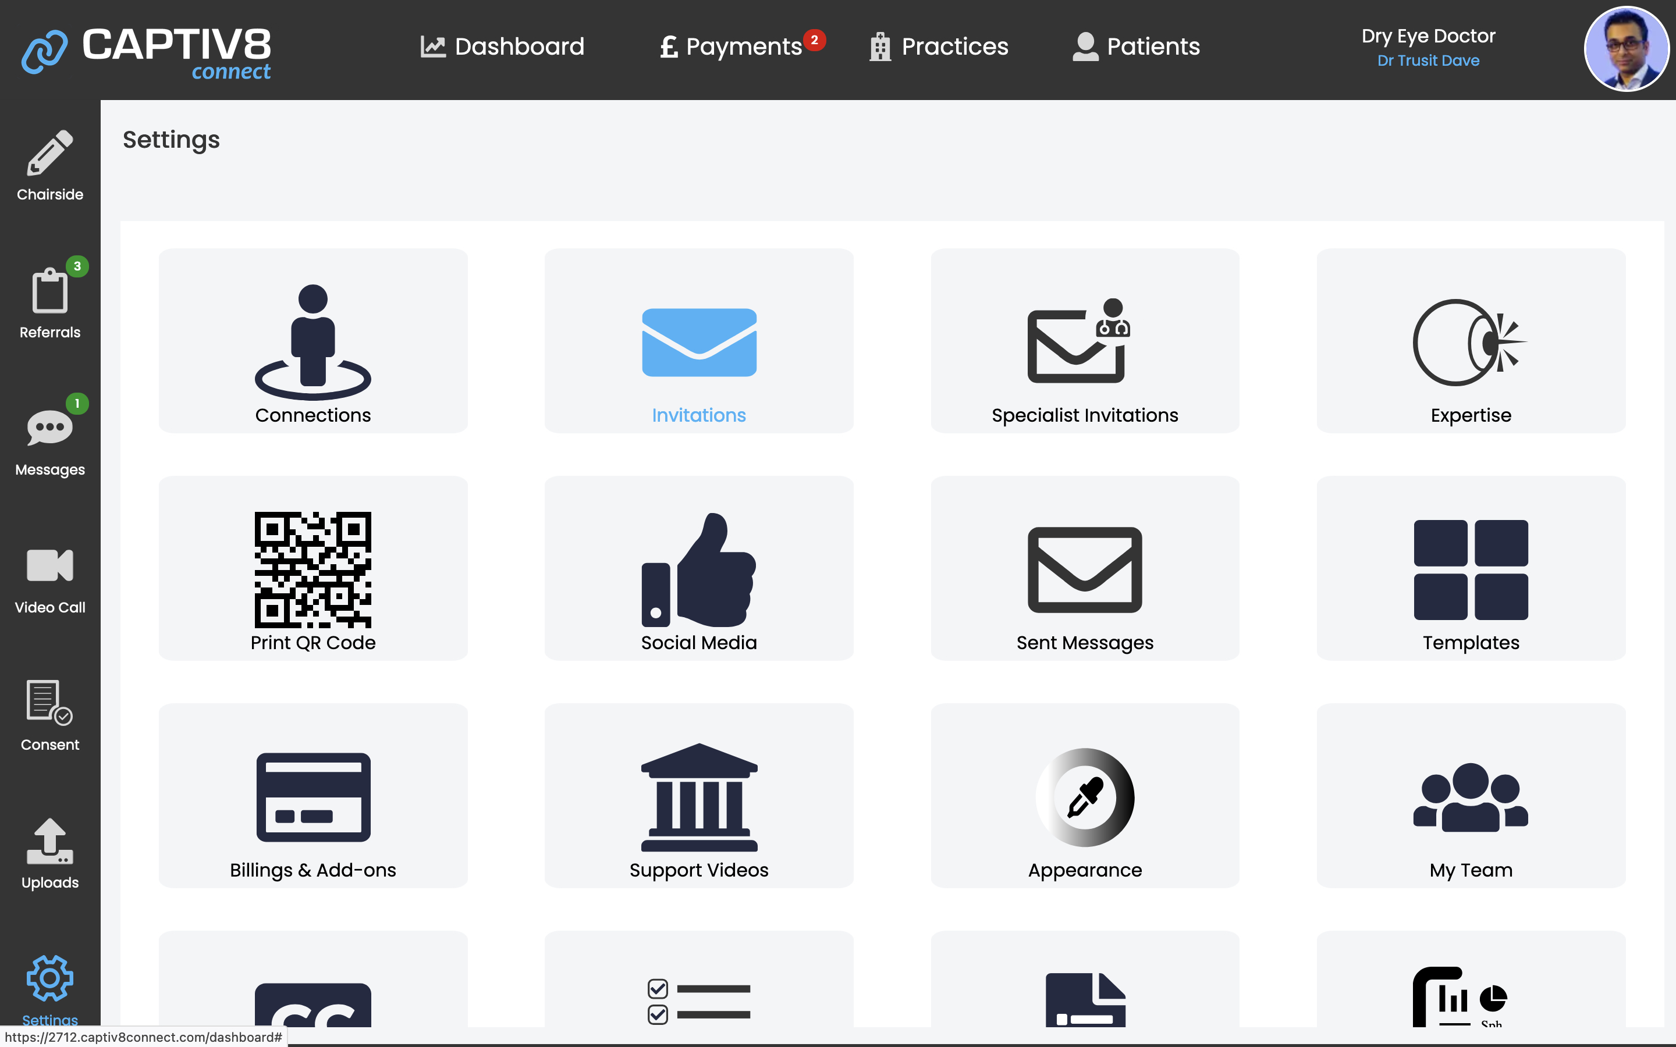The width and height of the screenshot is (1676, 1047).
Task: Open the Specialist Invitations tile
Action: pos(1085,341)
